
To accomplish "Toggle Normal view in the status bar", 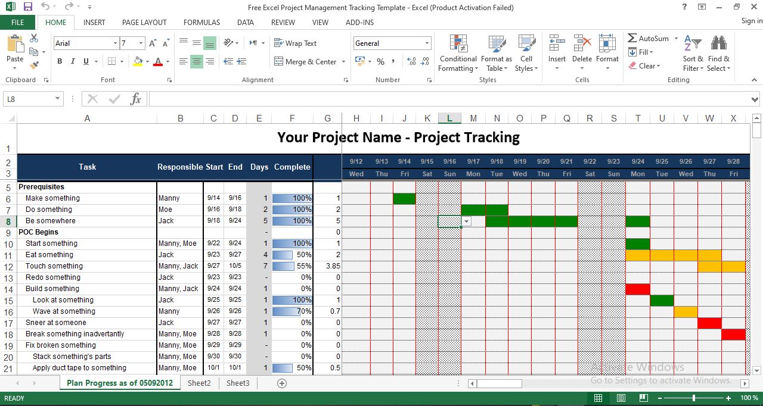I will pos(598,398).
